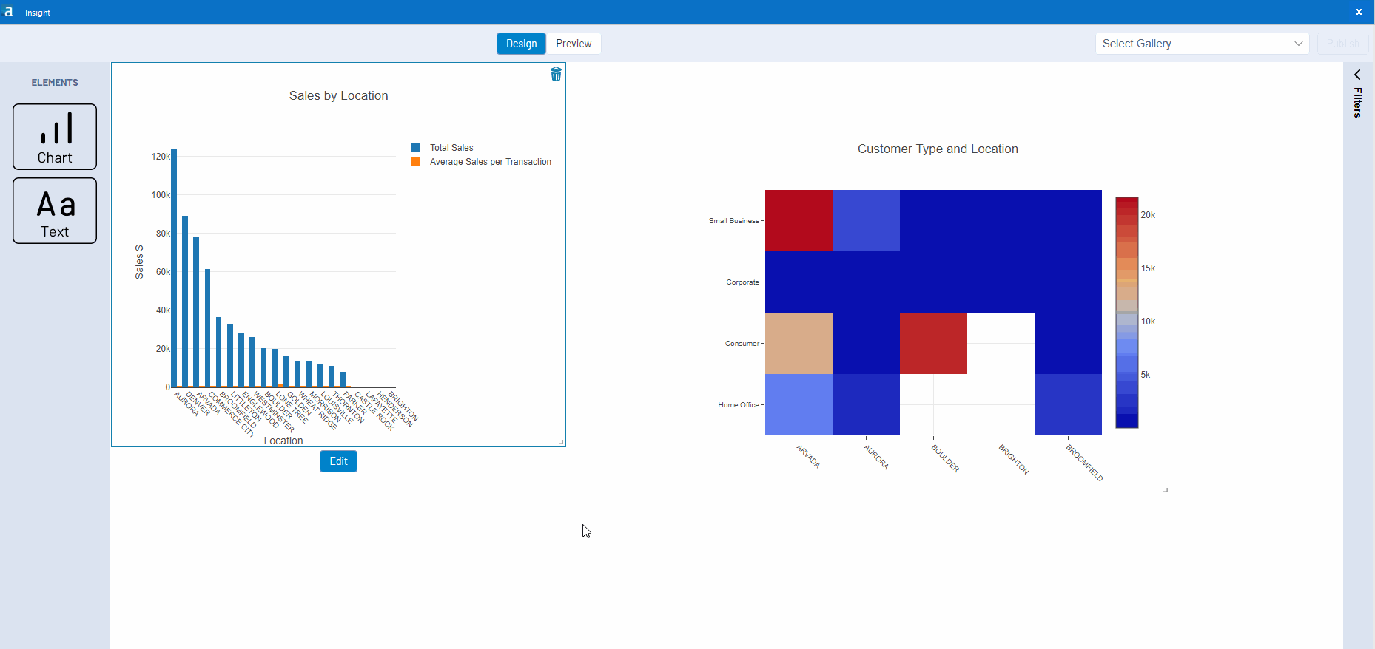This screenshot has width=1375, height=649.
Task: Switch to the Design tab
Action: pyautogui.click(x=521, y=44)
